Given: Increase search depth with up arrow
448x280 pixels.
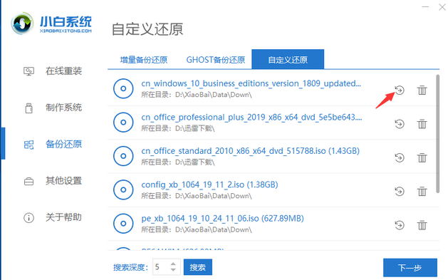Looking at the screenshot, I should tap(173, 264).
